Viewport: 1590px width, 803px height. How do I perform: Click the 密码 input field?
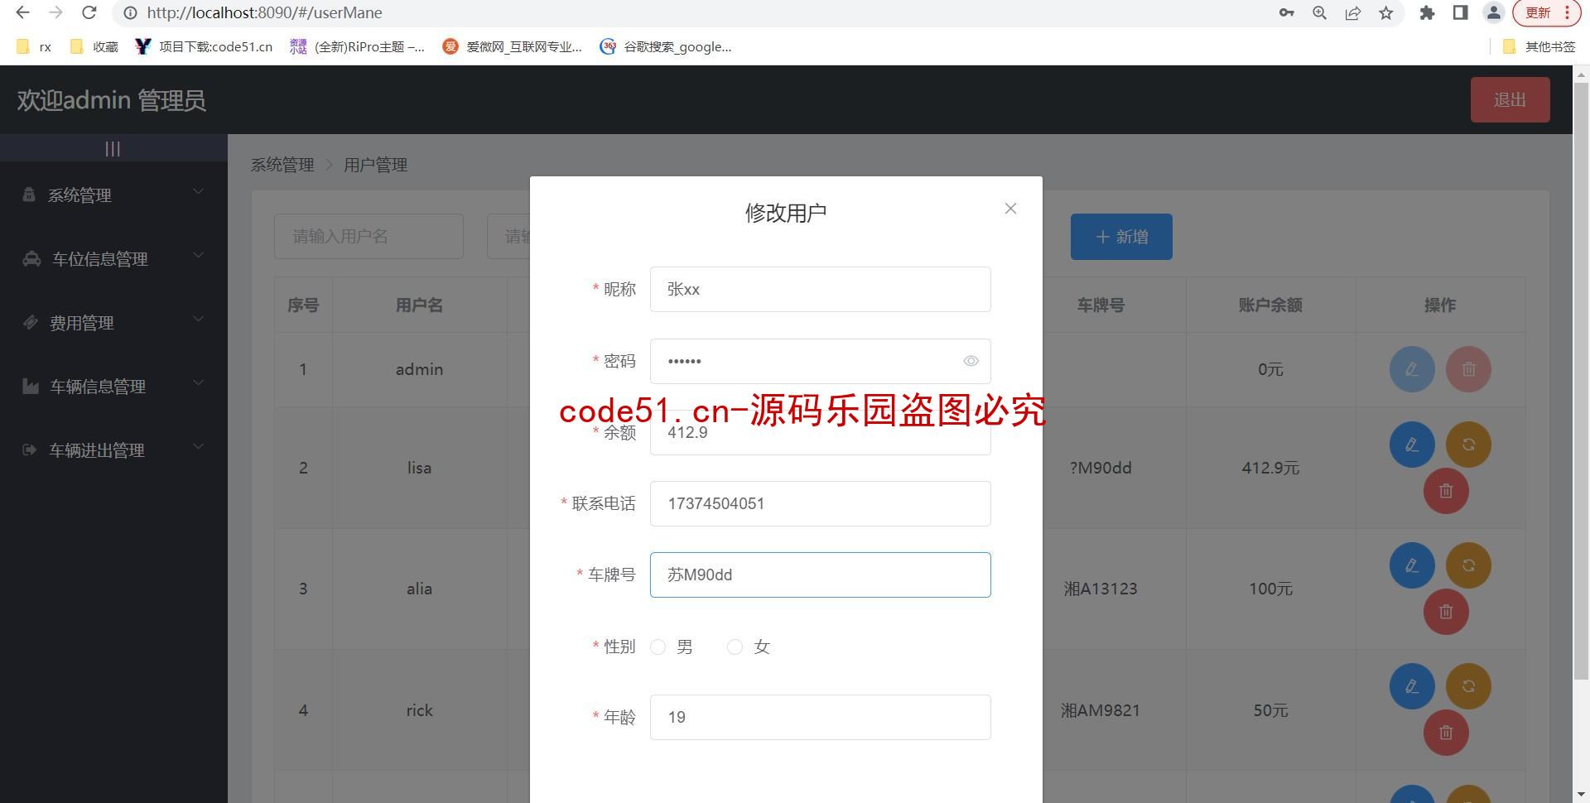click(820, 361)
